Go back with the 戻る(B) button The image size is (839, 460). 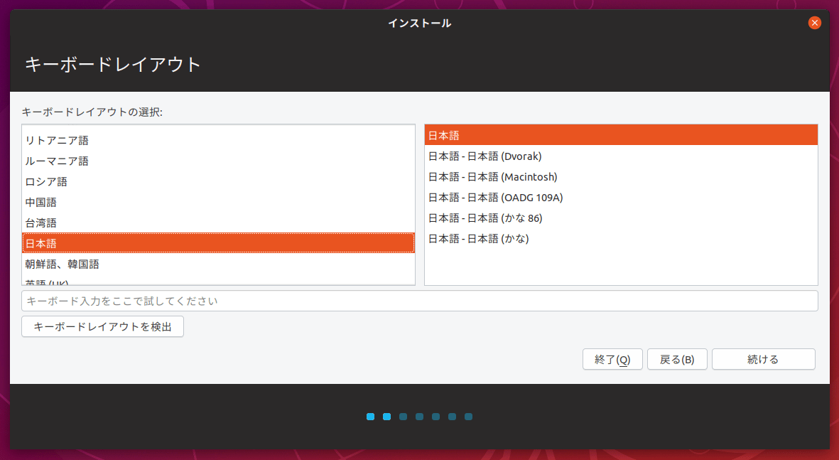coord(678,359)
